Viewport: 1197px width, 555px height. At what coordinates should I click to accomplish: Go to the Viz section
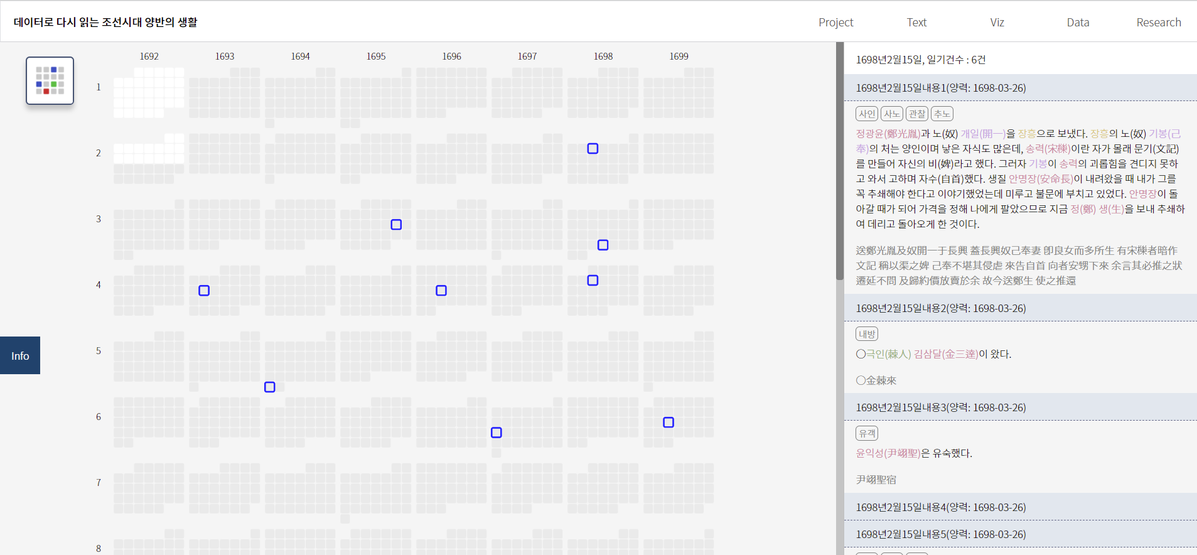(997, 23)
